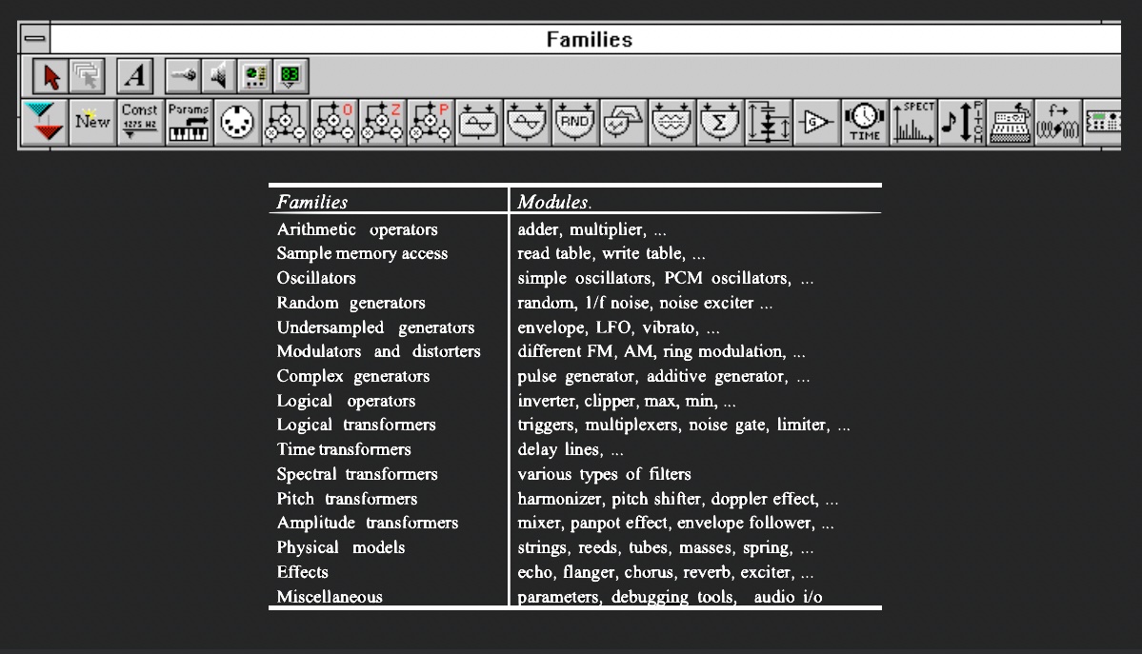
Task: Expand the blue-red triangle funnel palette
Action: coord(43,122)
